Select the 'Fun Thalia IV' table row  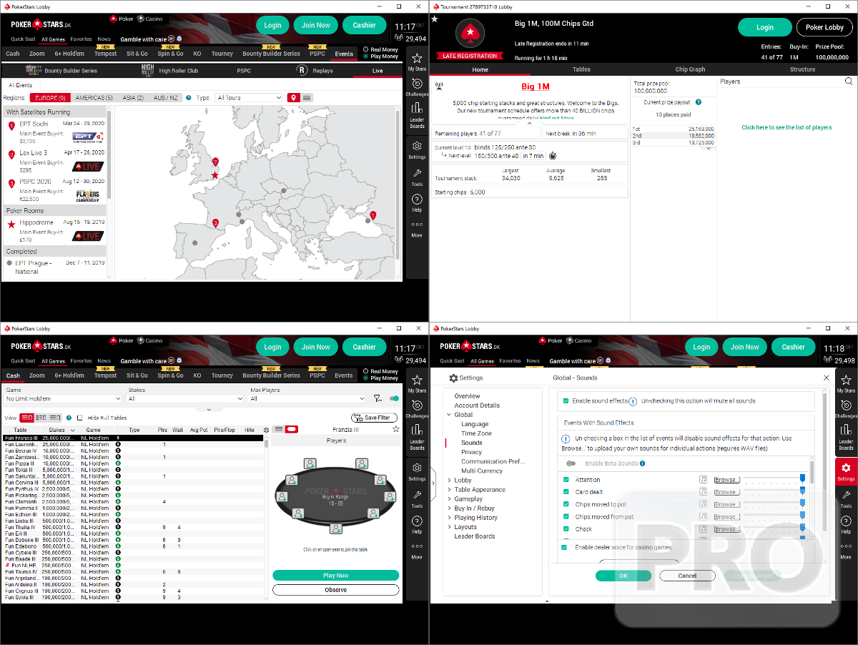pos(133,527)
